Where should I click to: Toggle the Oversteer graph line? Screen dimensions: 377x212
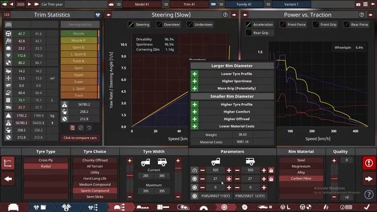[159, 25]
